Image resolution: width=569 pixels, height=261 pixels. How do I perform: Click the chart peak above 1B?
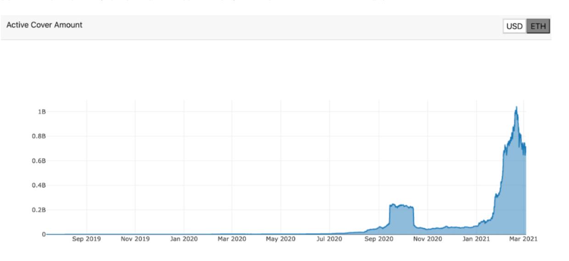pos(516,108)
